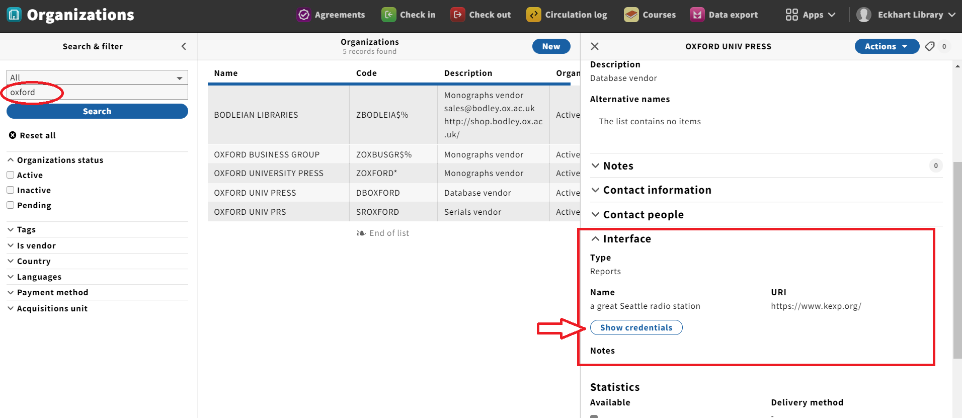Open the Agreements app
962x418 pixels.
coord(331,15)
